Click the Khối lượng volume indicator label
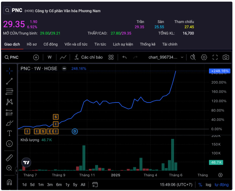This screenshot has width=235, height=191. coord(30,140)
